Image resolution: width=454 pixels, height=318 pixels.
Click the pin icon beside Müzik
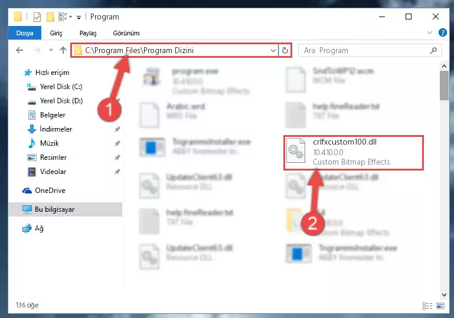click(117, 143)
